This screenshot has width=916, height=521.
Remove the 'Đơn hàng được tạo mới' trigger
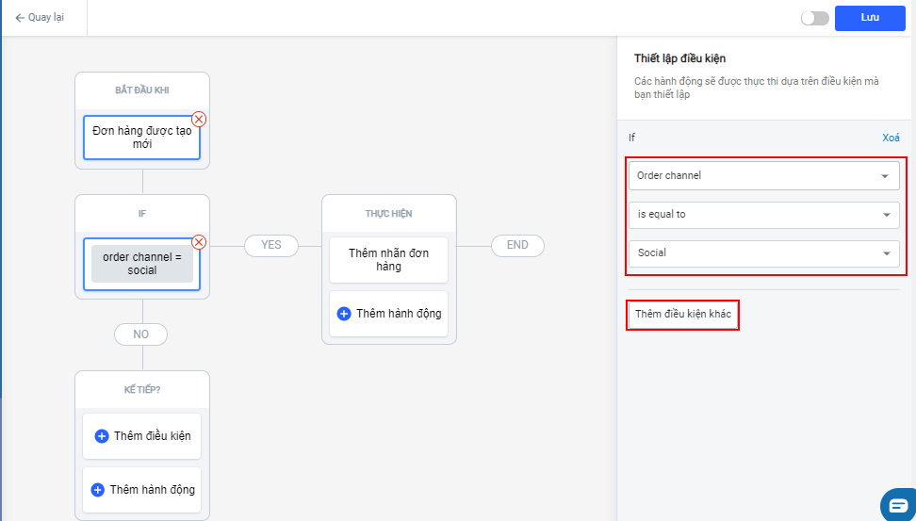point(199,119)
